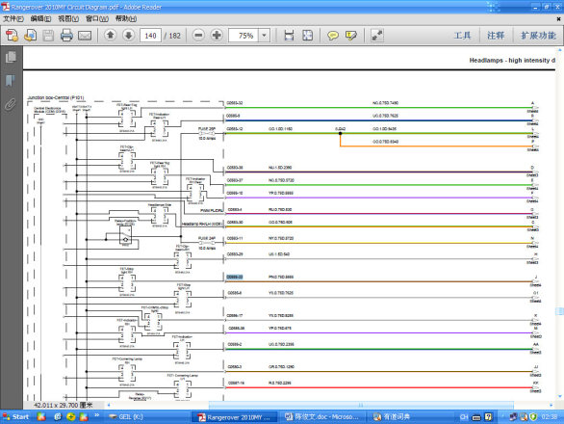Click the 'FUSE 24P' label
The width and height of the screenshot is (564, 424).
click(207, 238)
